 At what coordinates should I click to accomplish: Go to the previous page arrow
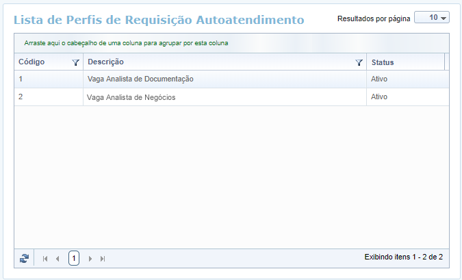coord(57,259)
